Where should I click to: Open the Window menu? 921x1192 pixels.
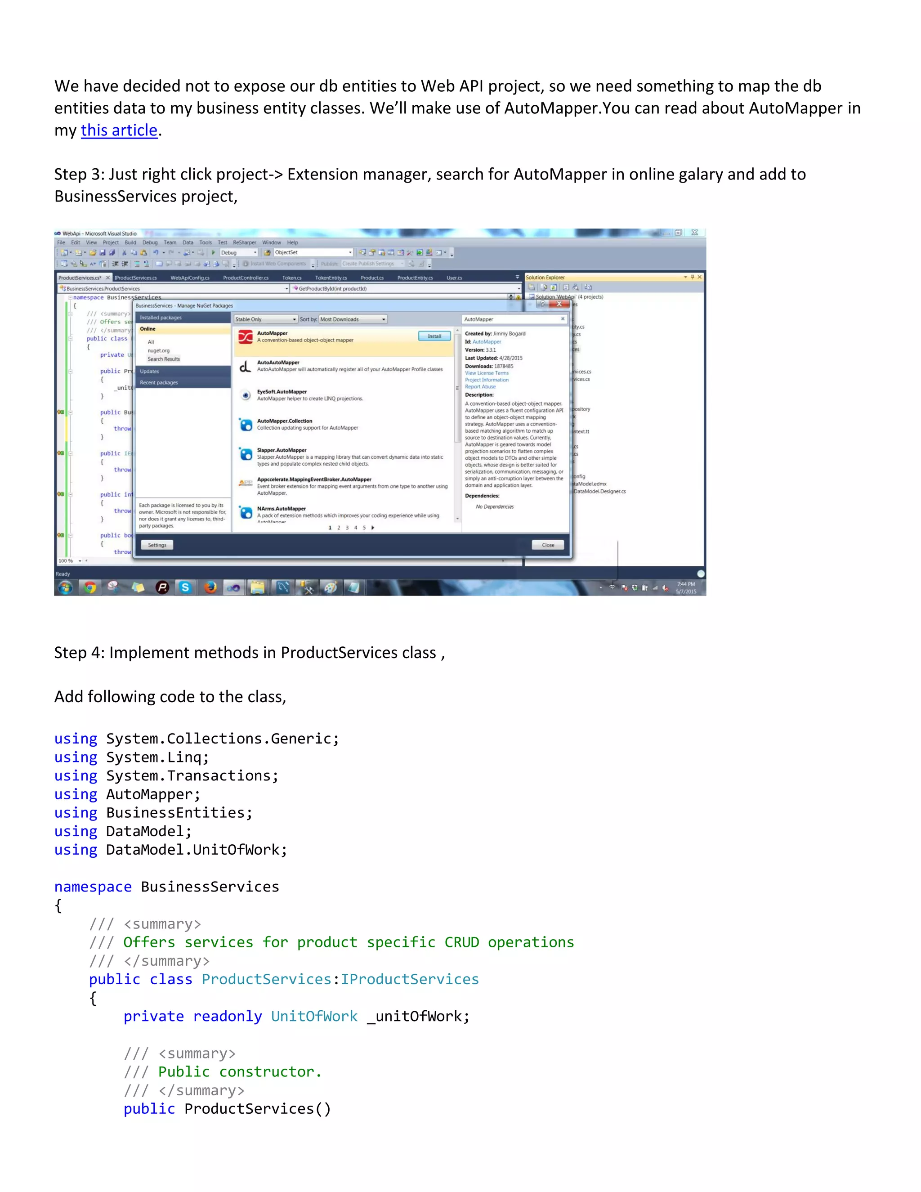pyautogui.click(x=271, y=242)
